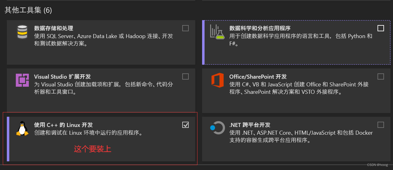Click the description mentioning Docker 支持的容器
Screen dimensions: 393x170
(x=301, y=137)
